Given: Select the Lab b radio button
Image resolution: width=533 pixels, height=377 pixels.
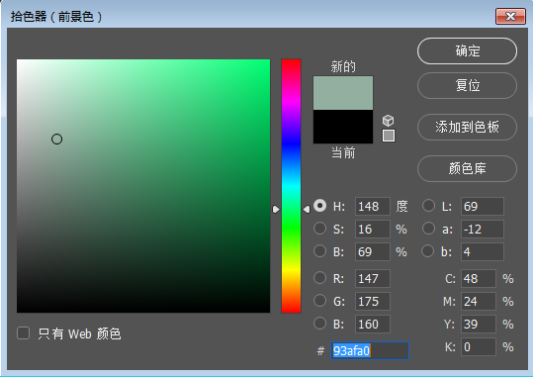Looking at the screenshot, I should [427, 251].
